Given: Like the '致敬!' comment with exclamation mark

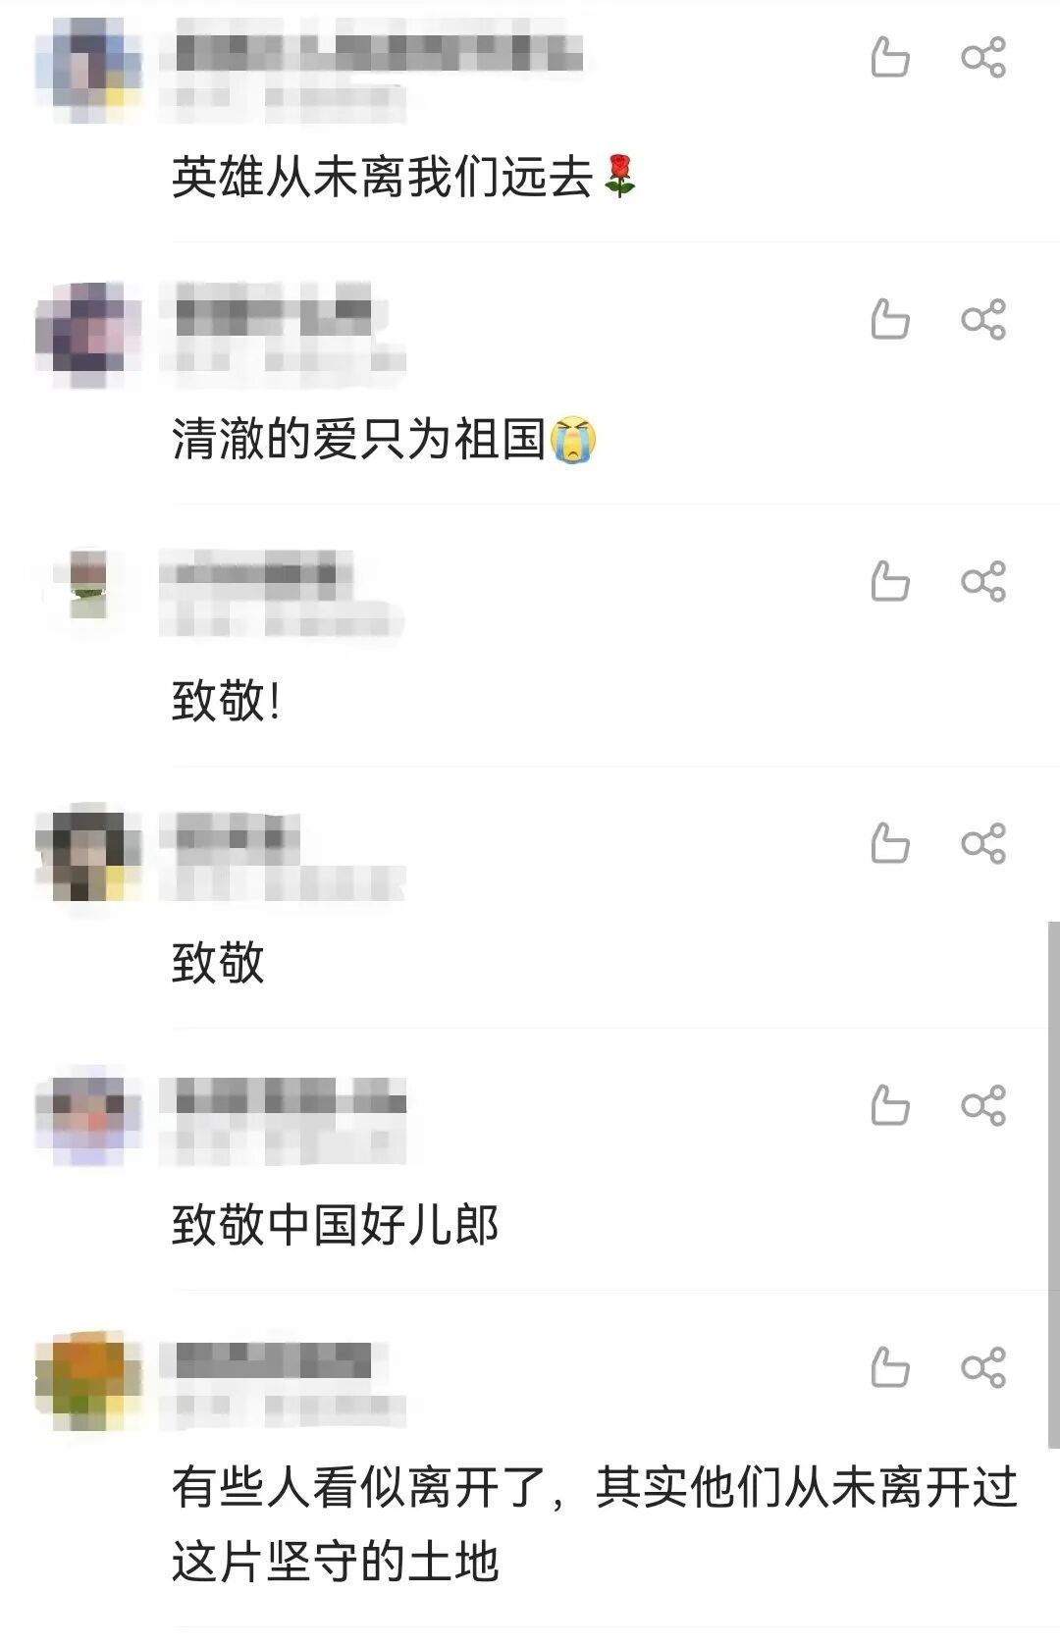Looking at the screenshot, I should pyautogui.click(x=890, y=581).
